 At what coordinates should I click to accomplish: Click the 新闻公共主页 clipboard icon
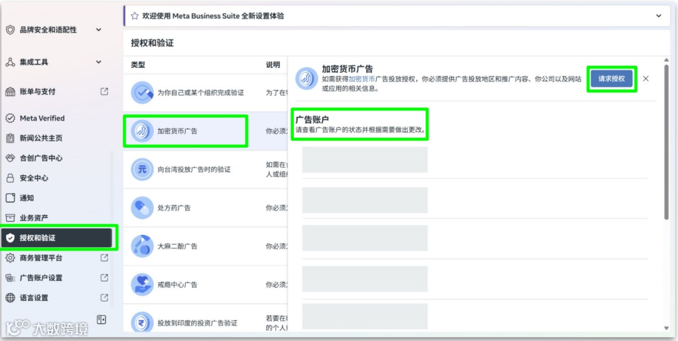coord(11,138)
